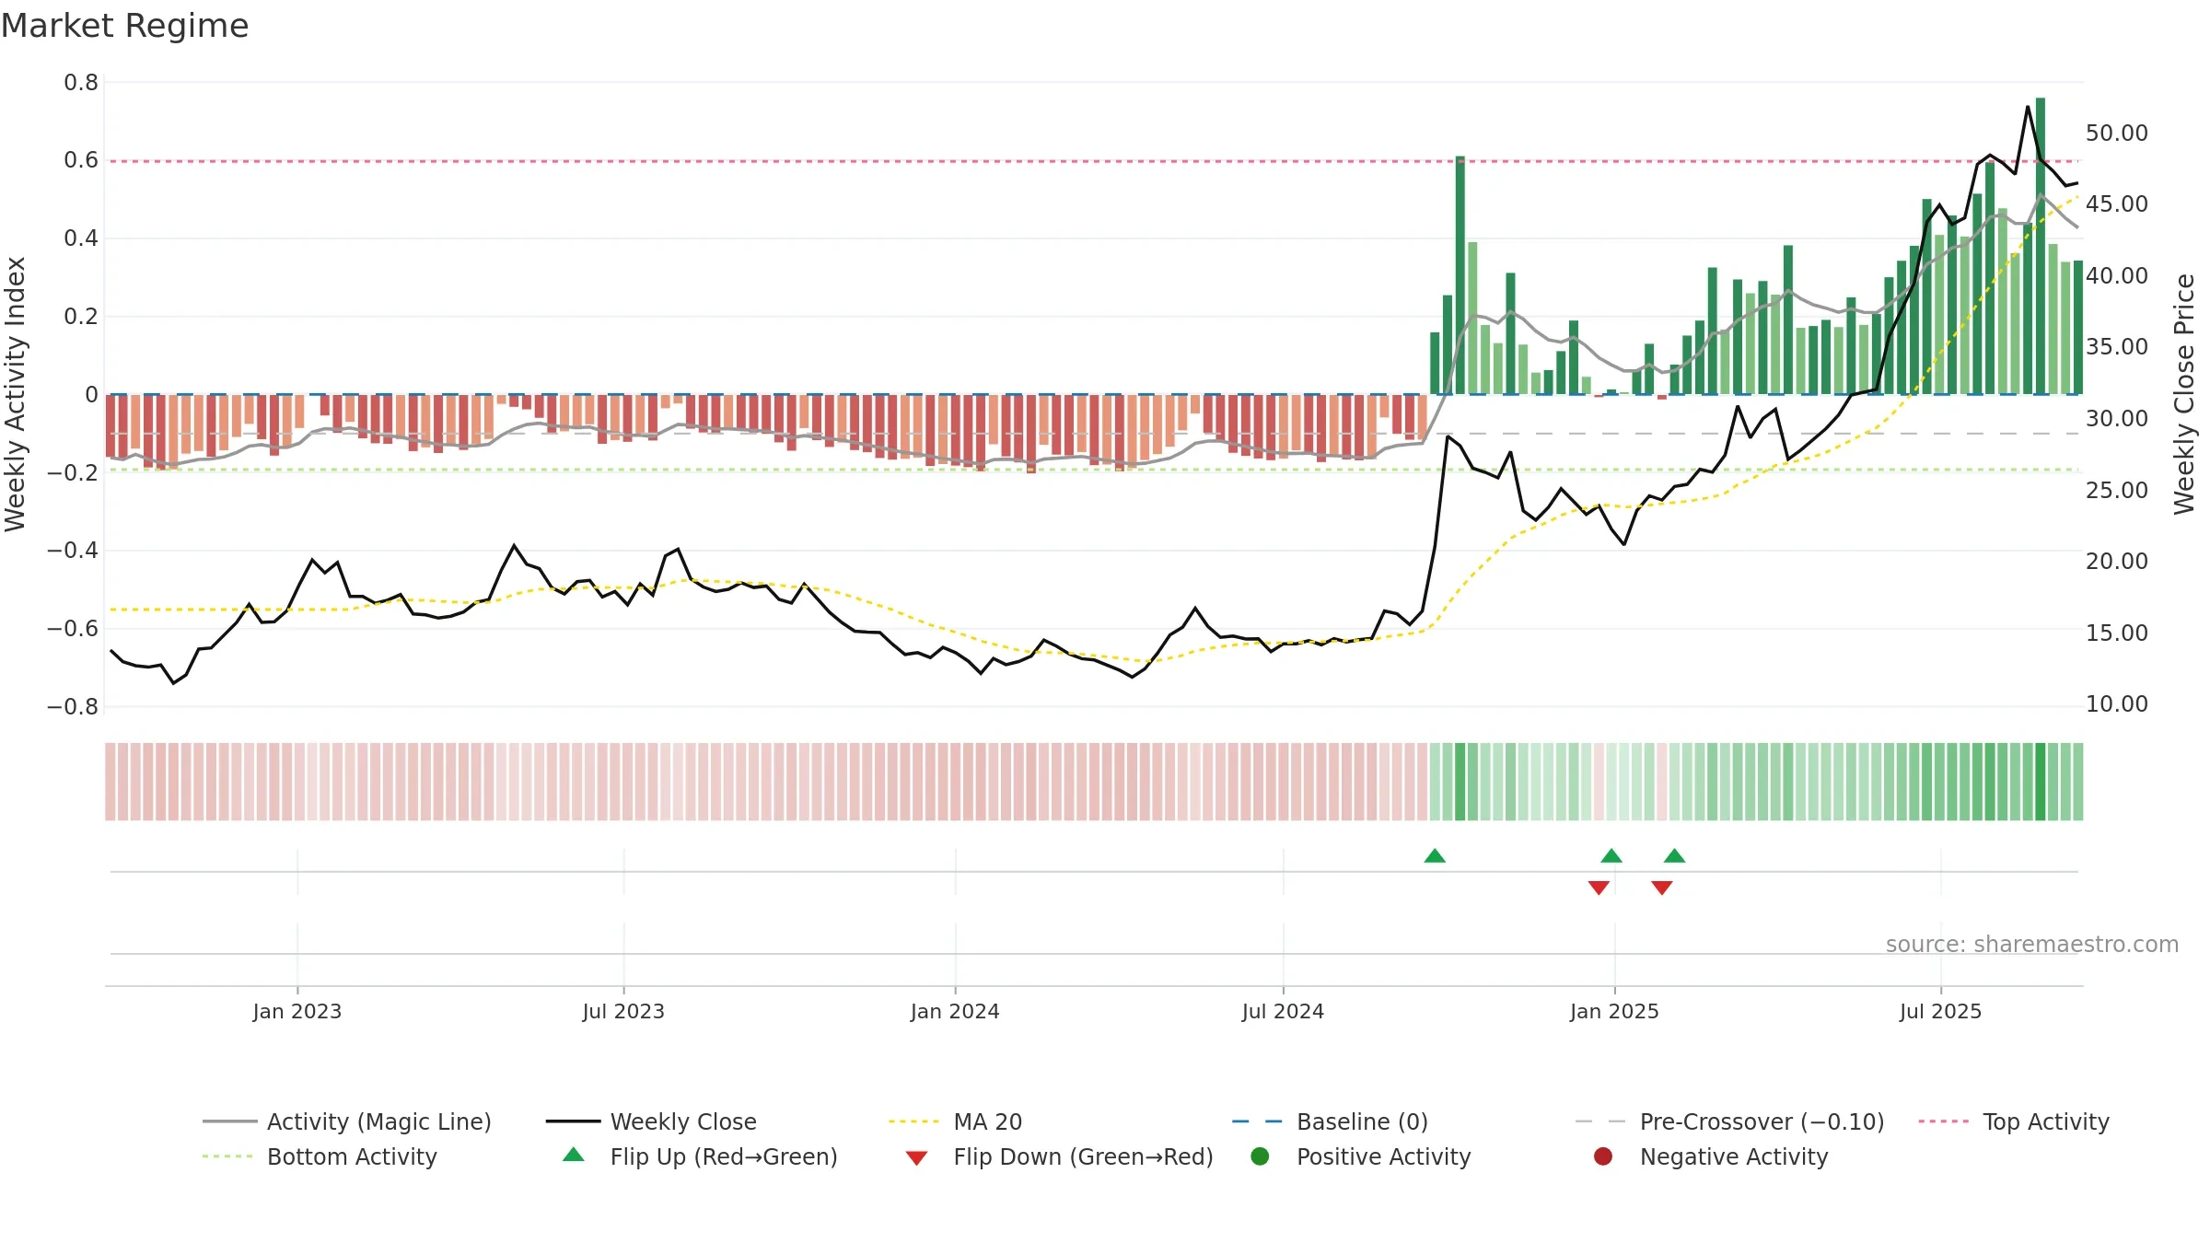
Task: Click the tallest dark green activity bar near 0.76
Action: pos(2041,246)
